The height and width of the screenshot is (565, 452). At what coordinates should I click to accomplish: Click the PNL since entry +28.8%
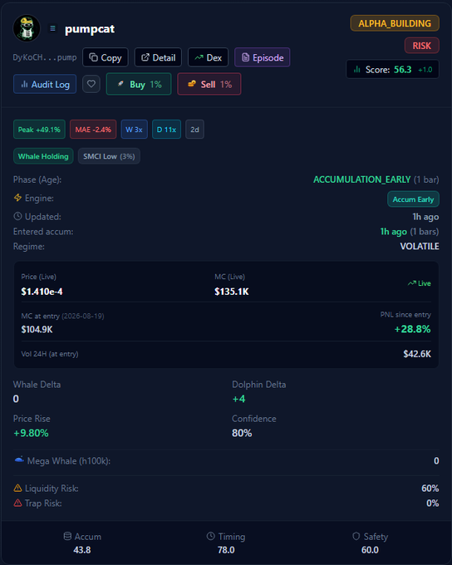click(412, 329)
